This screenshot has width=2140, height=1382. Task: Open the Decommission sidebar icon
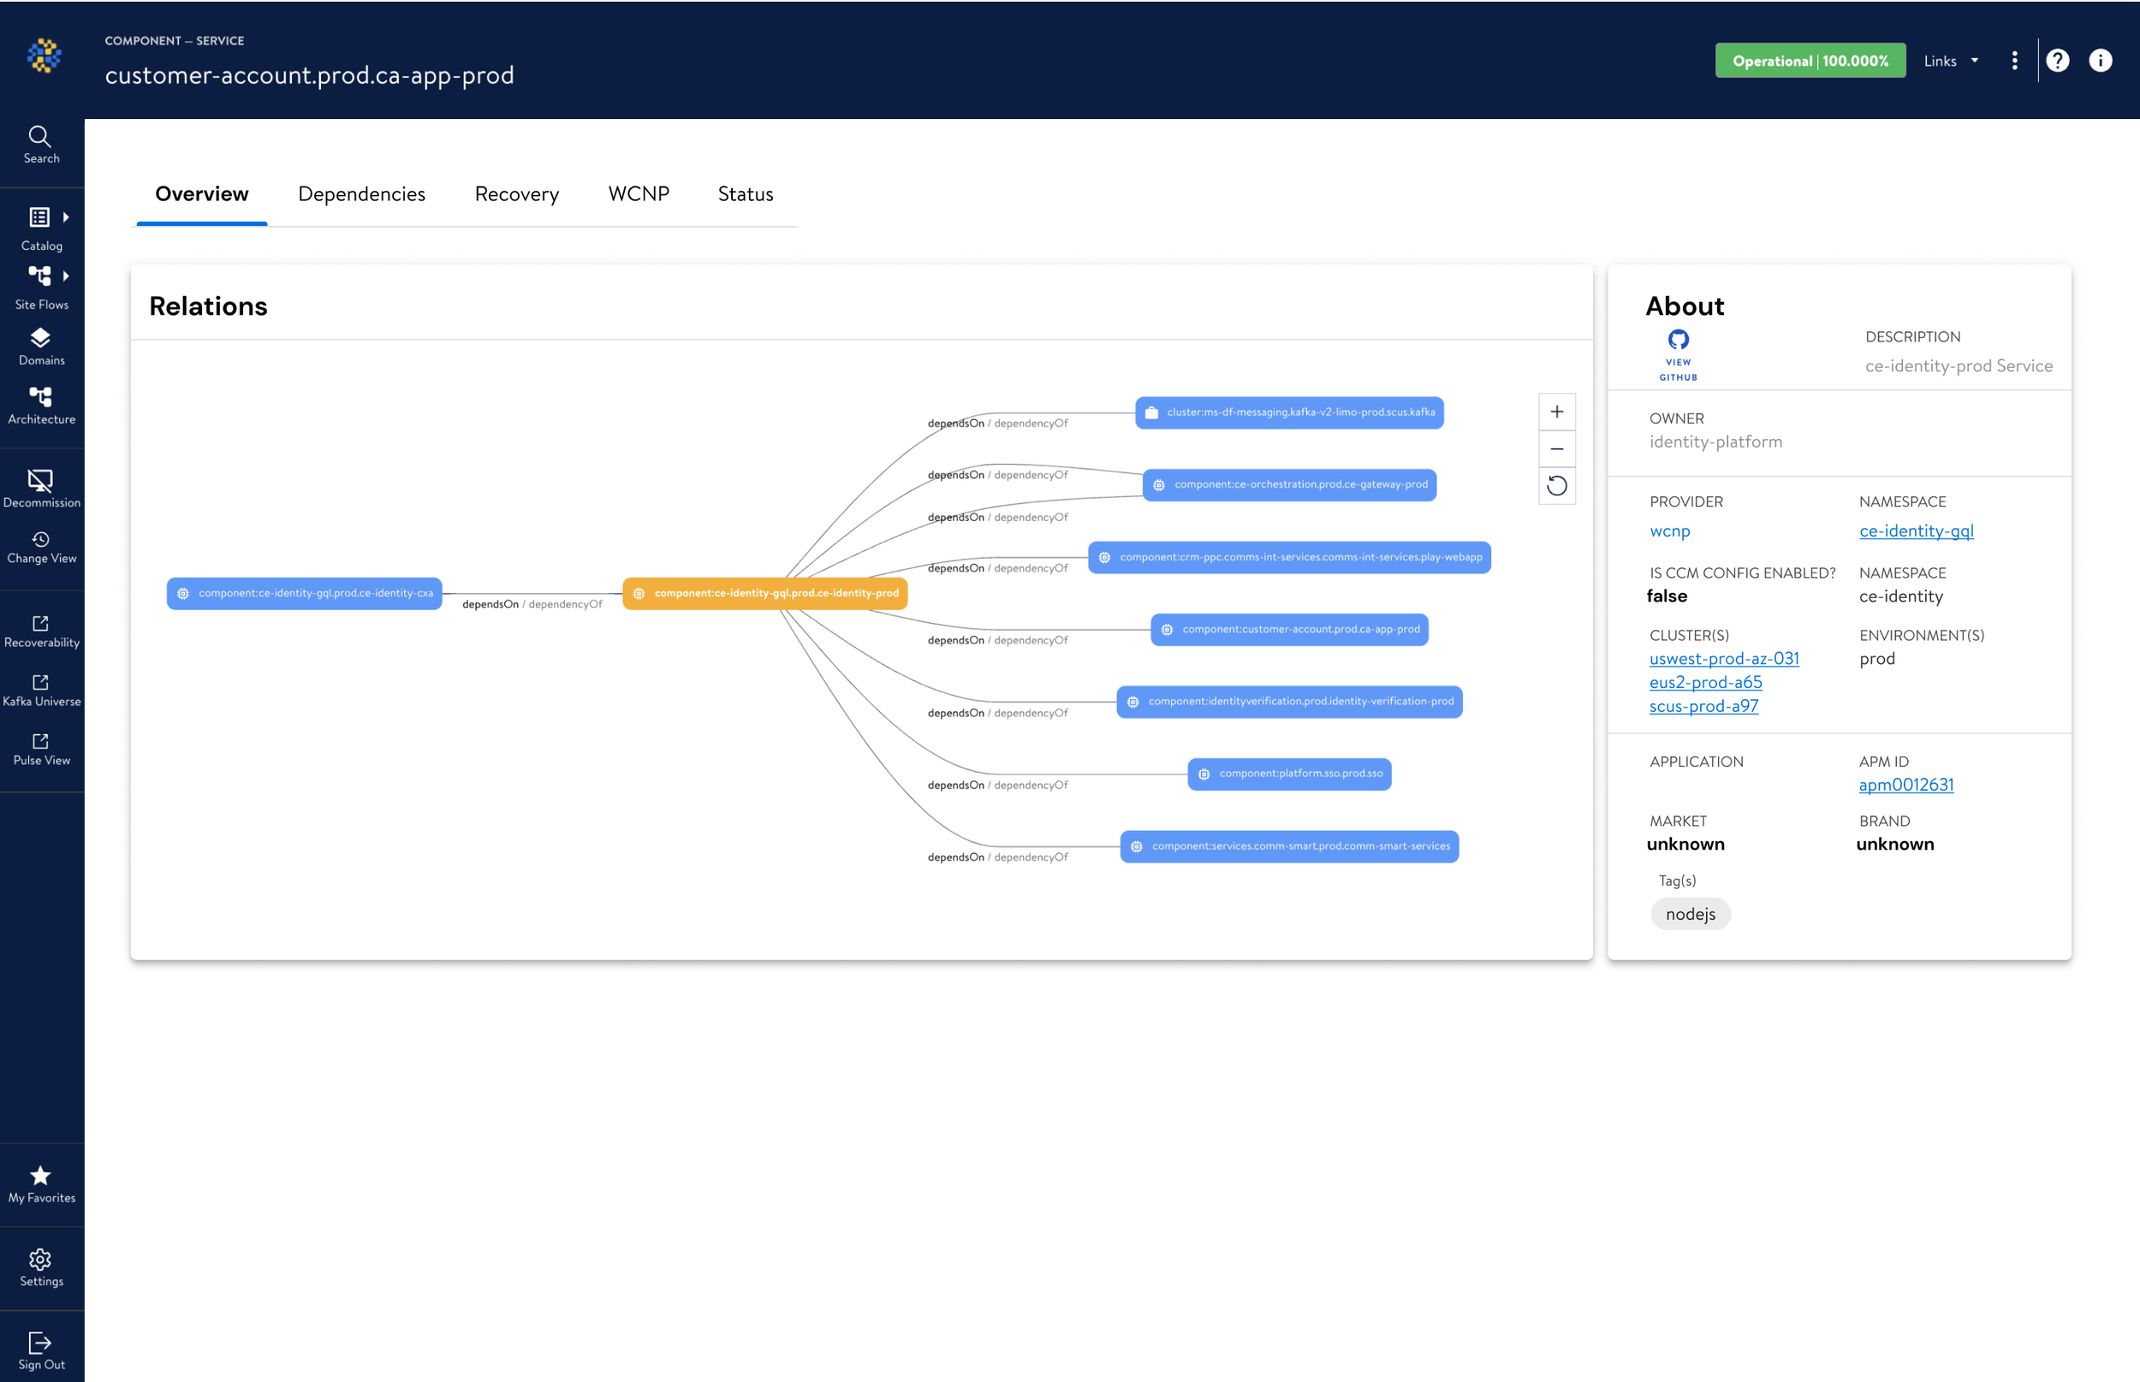(40, 480)
